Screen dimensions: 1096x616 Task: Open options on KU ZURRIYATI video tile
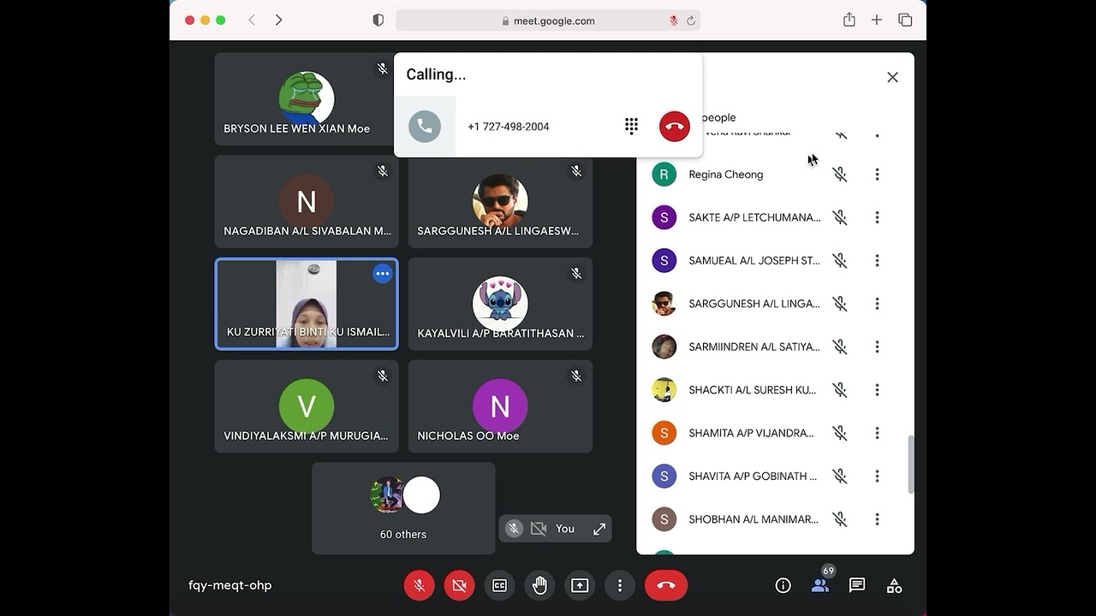pyautogui.click(x=383, y=274)
